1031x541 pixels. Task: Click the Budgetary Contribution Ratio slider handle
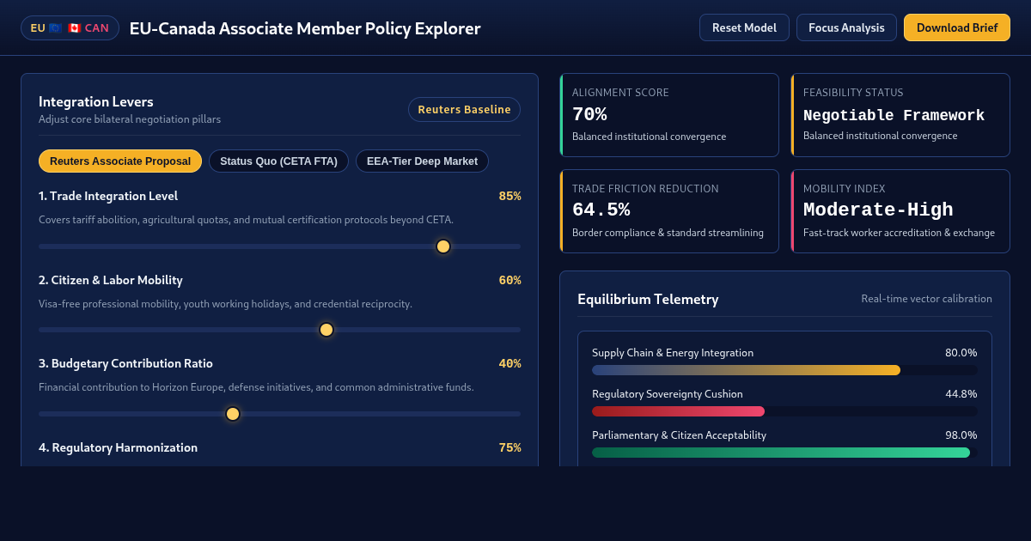coord(233,414)
